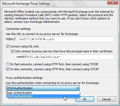
Task: Click the Connect using SSL only label text
Action: 24,46
